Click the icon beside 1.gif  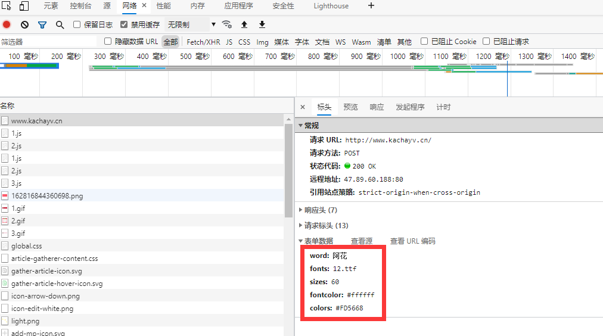click(5, 209)
